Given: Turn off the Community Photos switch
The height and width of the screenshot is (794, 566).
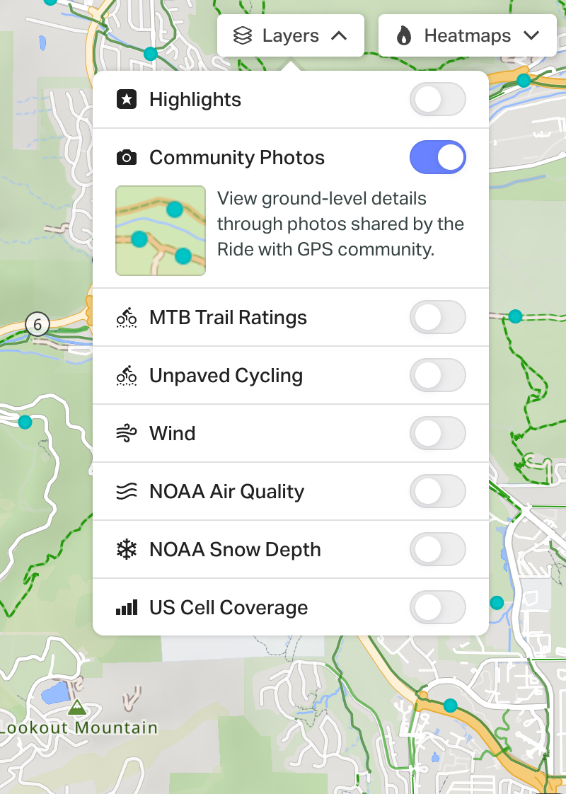Looking at the screenshot, I should pos(438,158).
